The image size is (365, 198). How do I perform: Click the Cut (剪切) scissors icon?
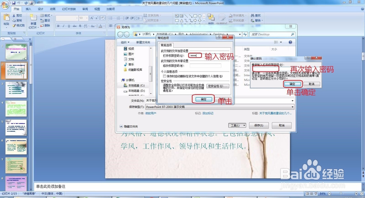pos(14,15)
